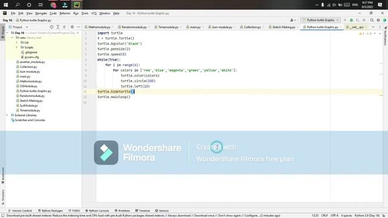Select SysModule.py in project tree
Image resolution: width=388 pixels, height=218 pixels.
27,105
